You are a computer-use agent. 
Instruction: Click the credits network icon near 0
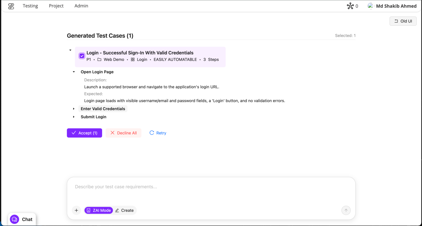click(x=350, y=6)
